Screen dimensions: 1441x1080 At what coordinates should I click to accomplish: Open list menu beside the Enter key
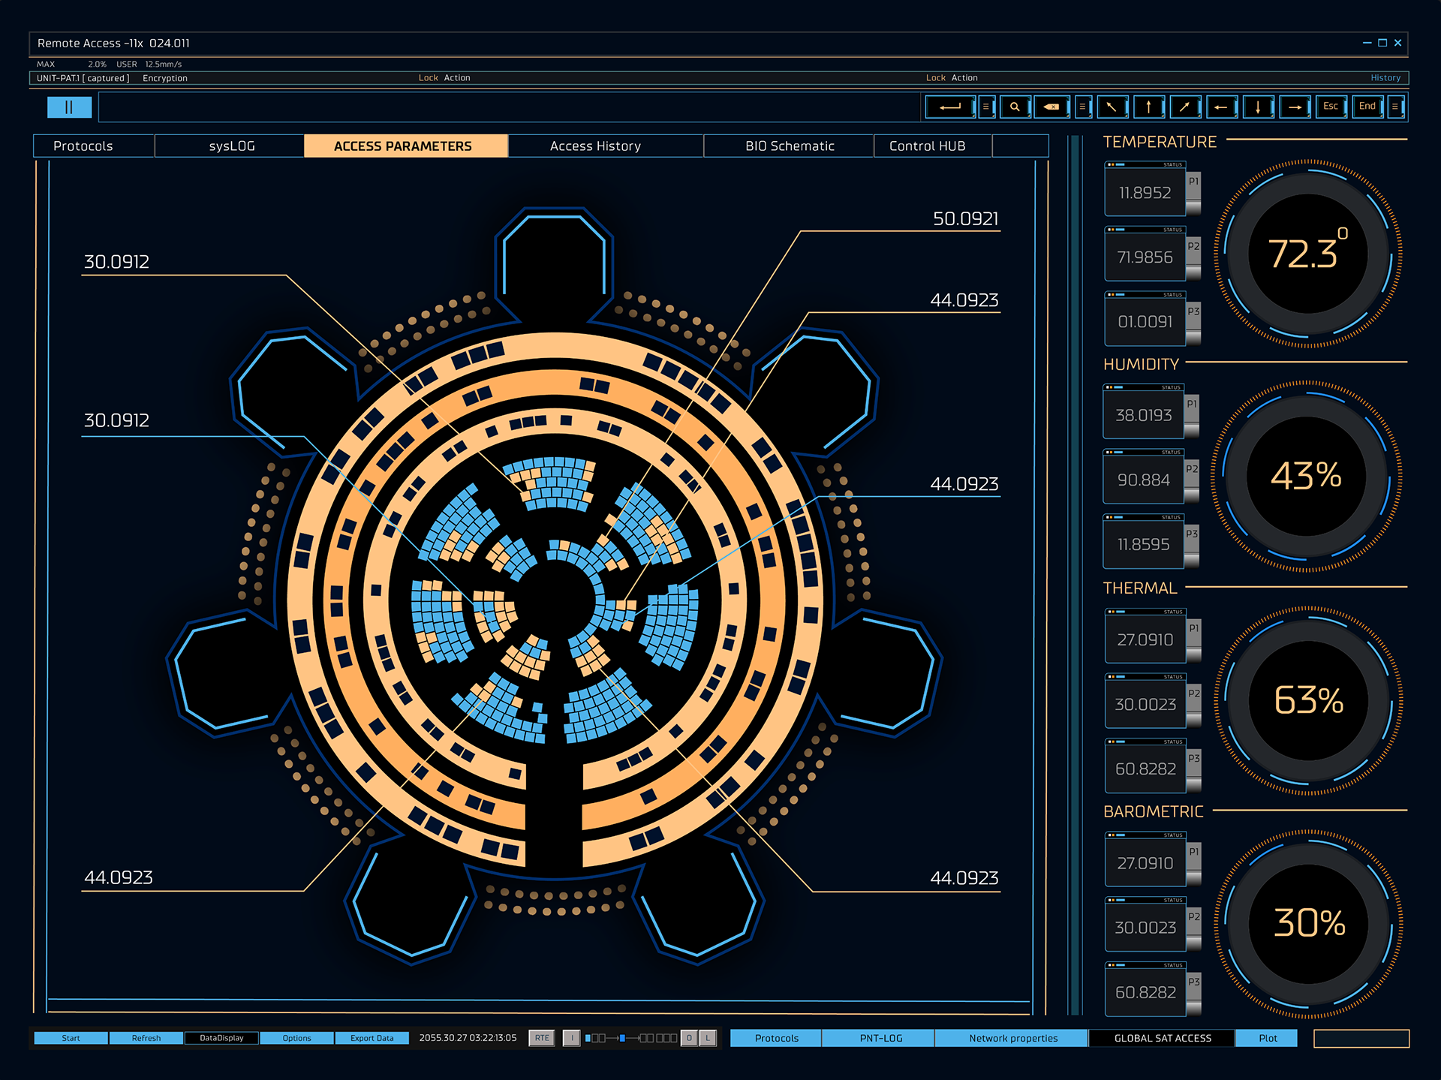pos(986,107)
